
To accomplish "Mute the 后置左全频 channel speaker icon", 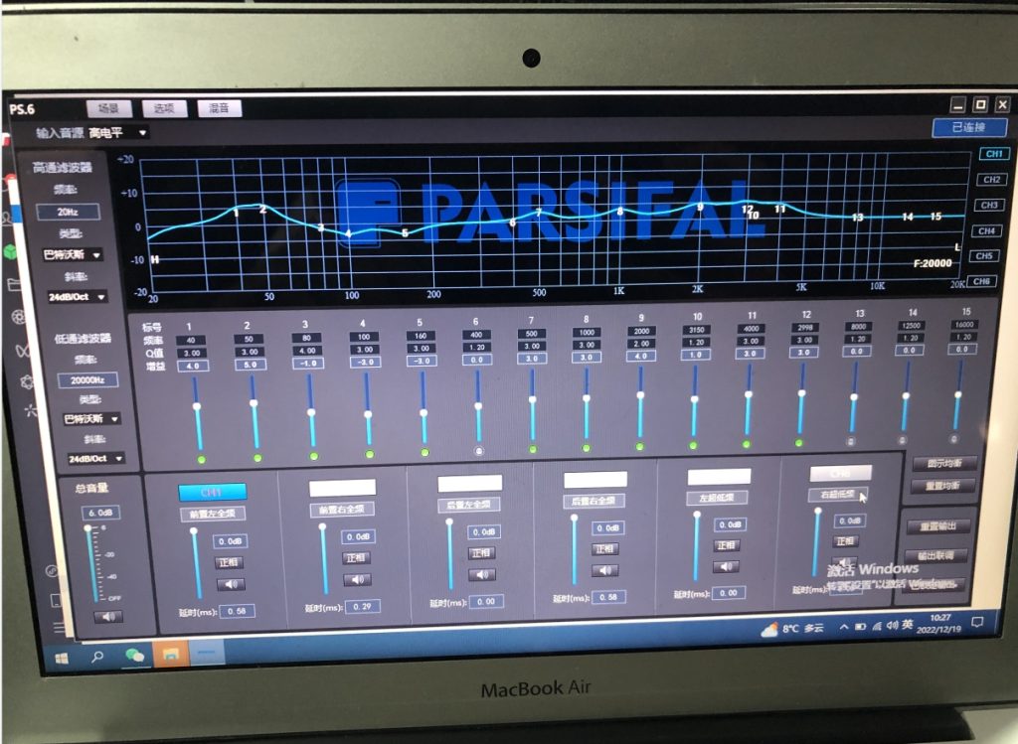I will (x=482, y=575).
